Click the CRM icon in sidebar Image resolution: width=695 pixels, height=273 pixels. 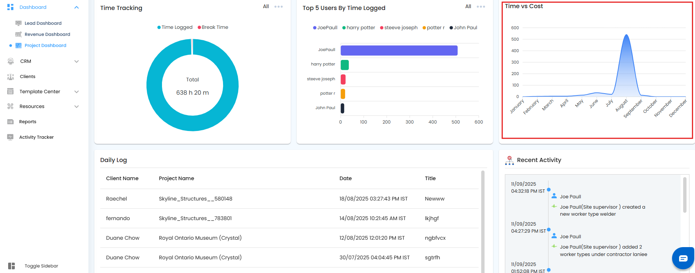click(x=11, y=61)
